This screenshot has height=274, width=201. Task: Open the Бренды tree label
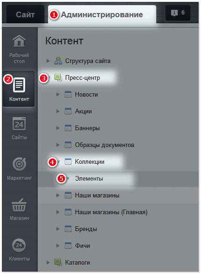[x=86, y=229]
